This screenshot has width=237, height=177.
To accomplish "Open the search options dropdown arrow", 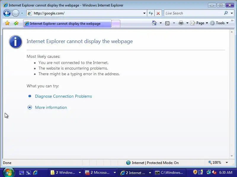I will 232,13.
